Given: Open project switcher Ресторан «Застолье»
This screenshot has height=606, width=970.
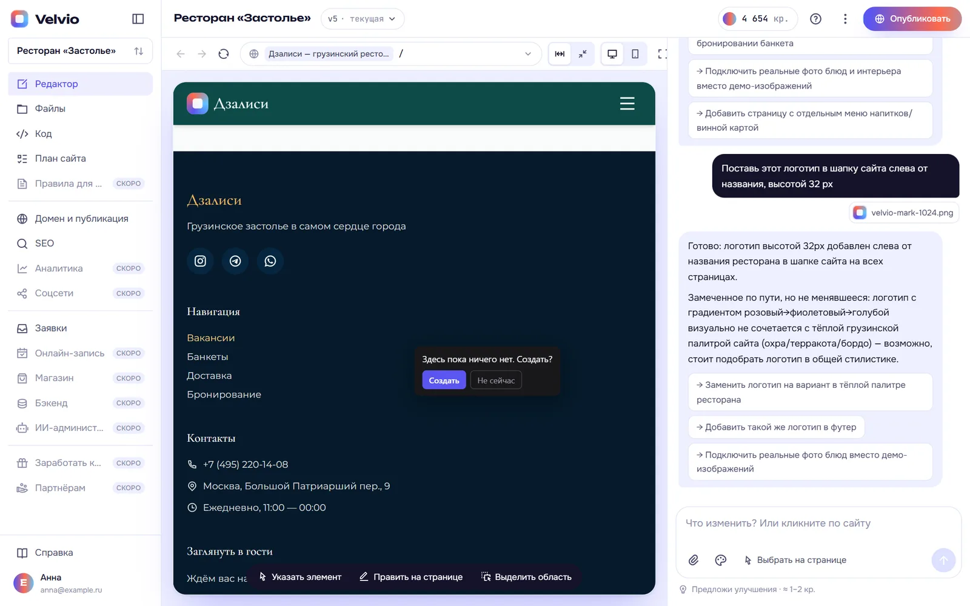Looking at the screenshot, I should [x=80, y=51].
